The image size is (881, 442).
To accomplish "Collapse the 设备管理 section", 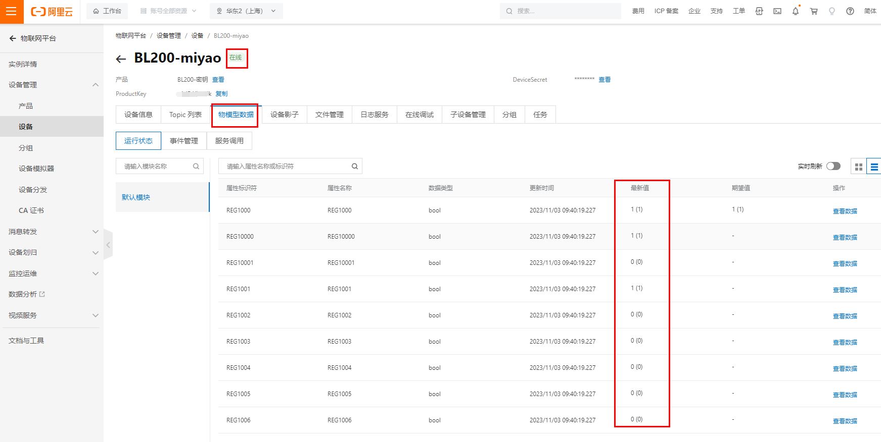I will point(96,85).
